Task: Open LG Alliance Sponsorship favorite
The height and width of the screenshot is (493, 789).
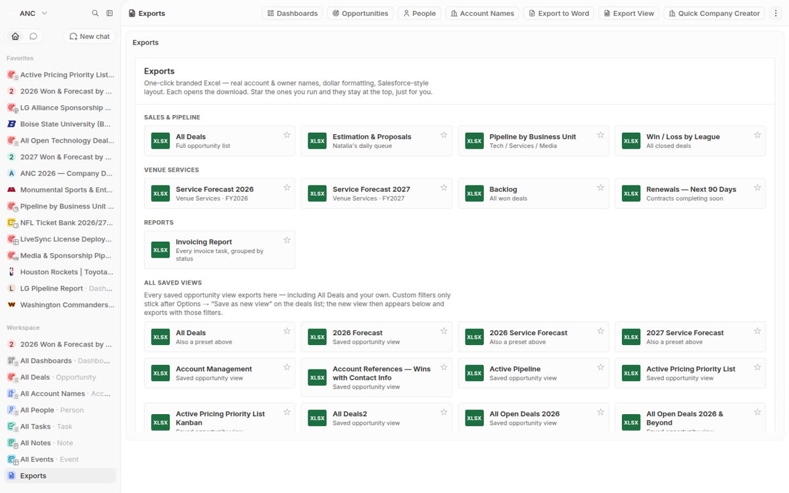Action: (60, 108)
